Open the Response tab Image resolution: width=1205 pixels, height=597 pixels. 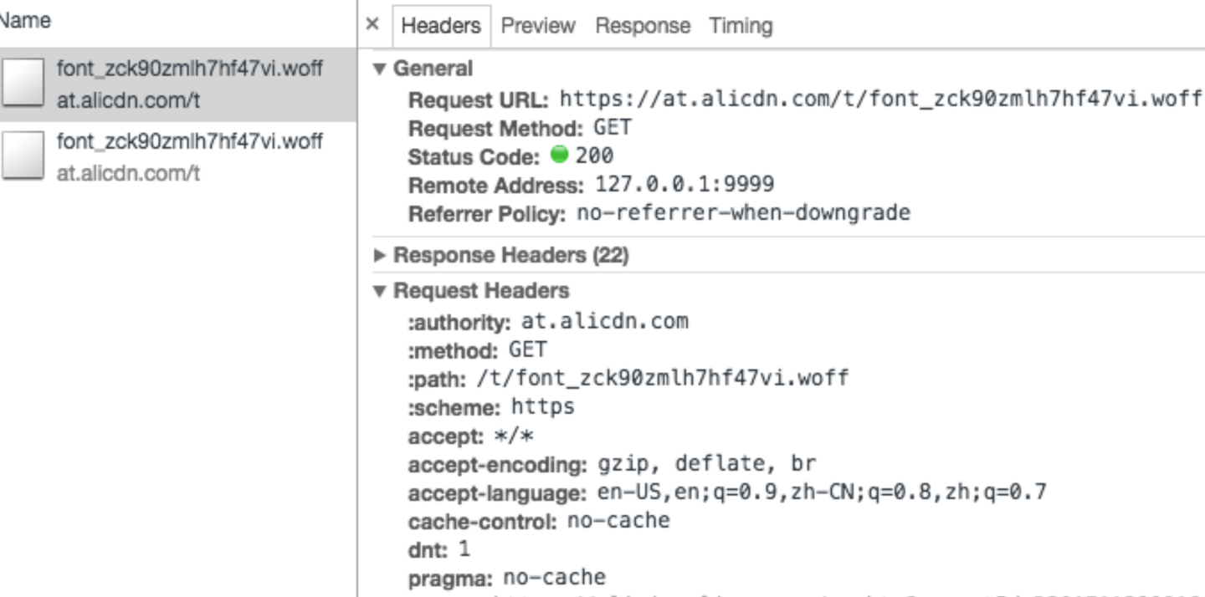[642, 26]
